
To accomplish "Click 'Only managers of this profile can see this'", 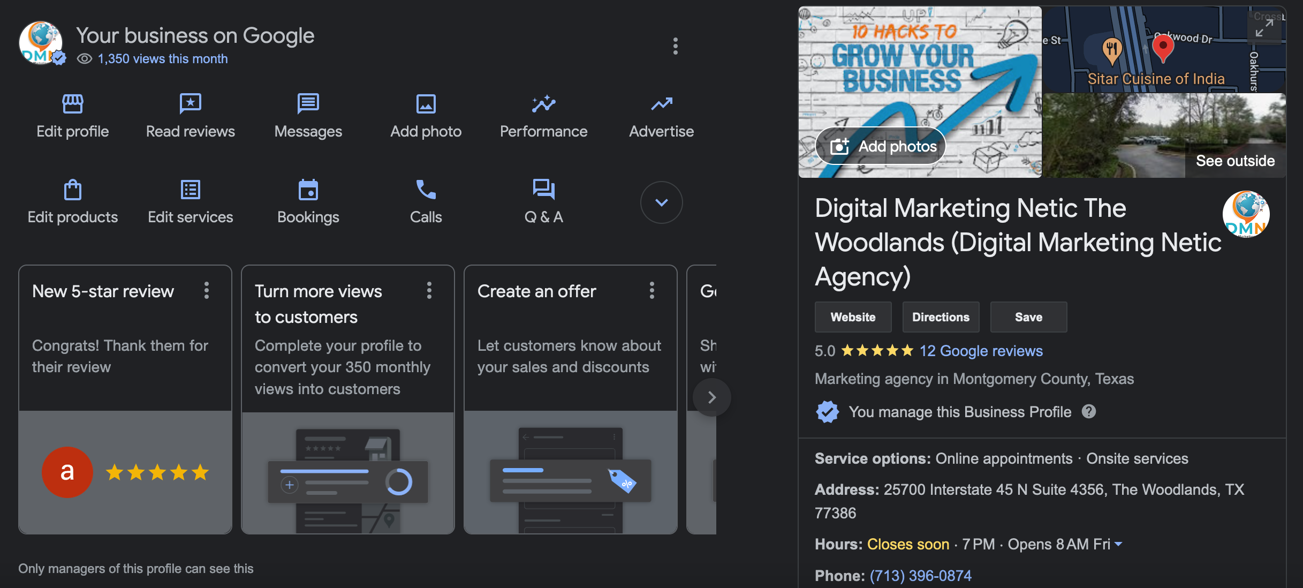I will [136, 569].
